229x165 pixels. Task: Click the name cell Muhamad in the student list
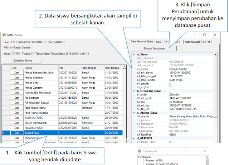click(x=41, y=138)
